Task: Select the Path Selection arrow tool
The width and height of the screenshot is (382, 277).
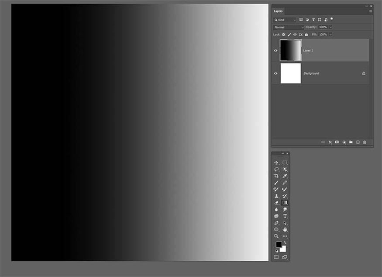Action: pos(285,223)
